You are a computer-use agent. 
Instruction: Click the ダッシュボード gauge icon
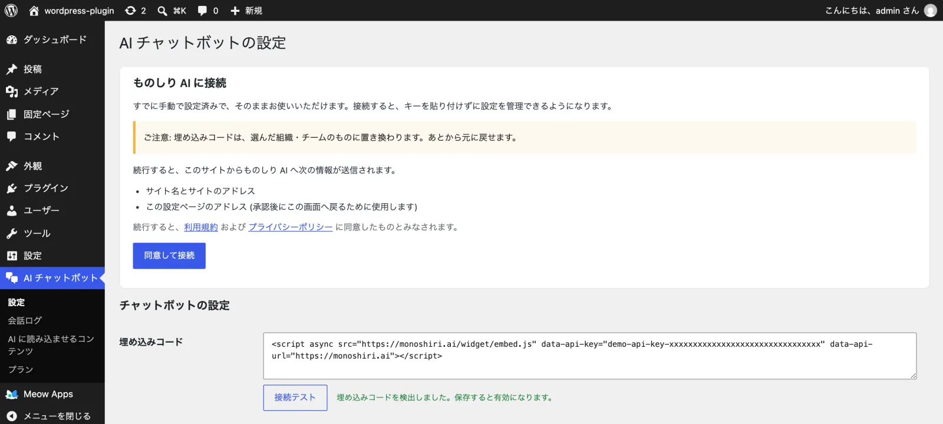12,39
